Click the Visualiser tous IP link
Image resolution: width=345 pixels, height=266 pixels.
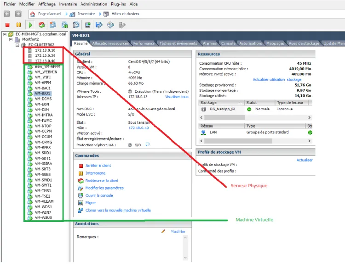(177, 97)
